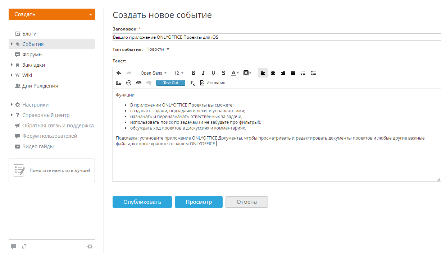
Task: Remove formatting from text
Action: coord(192,83)
